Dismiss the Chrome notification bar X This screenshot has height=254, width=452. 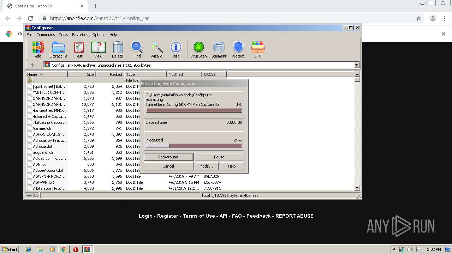point(444,34)
